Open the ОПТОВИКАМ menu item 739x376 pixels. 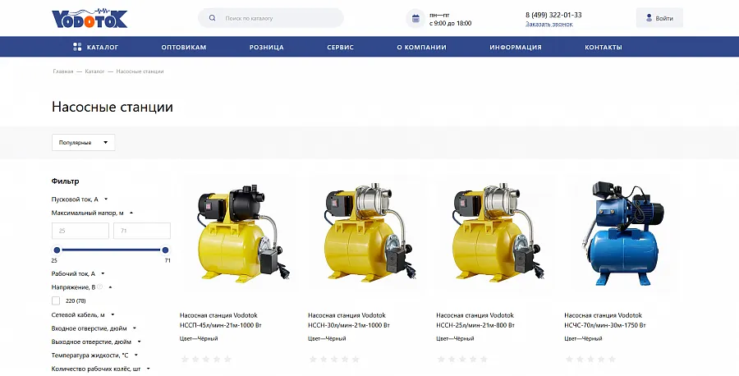tap(184, 47)
